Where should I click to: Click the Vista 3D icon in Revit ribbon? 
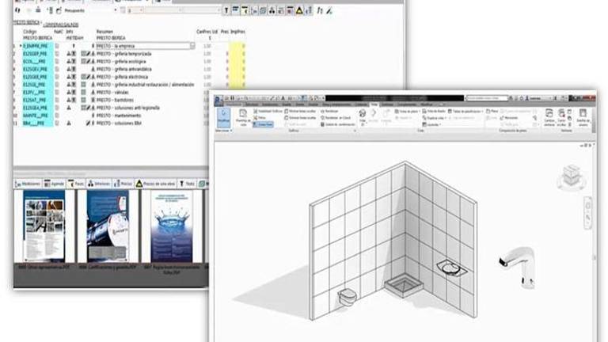[362, 114]
